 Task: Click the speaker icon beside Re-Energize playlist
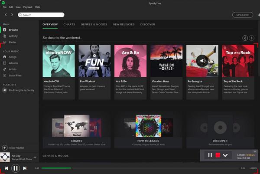(5, 90)
